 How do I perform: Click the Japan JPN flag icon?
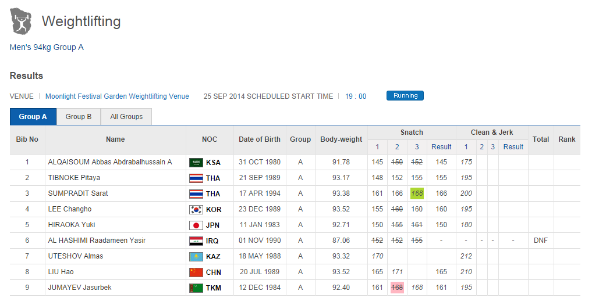point(196,225)
